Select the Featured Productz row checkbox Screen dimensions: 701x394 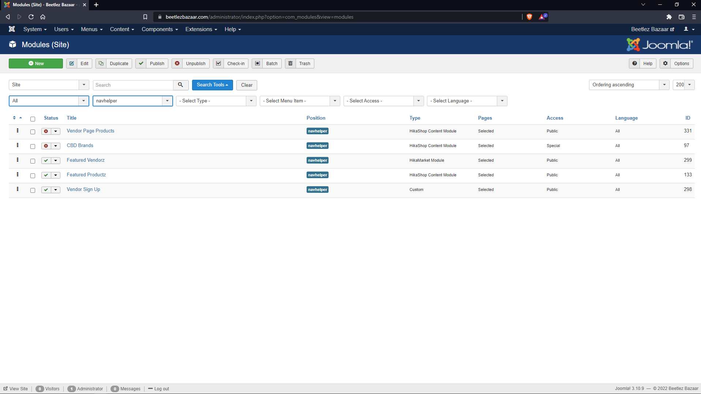click(x=33, y=176)
